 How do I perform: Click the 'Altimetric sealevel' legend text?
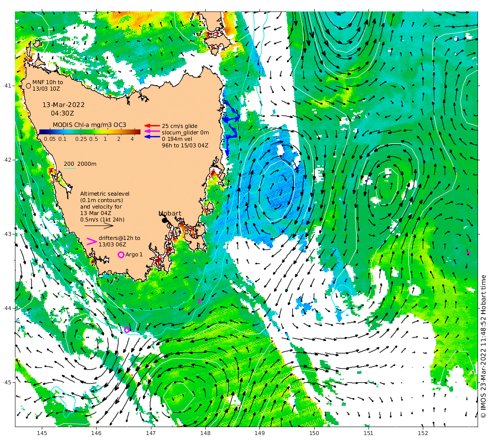pos(105,194)
